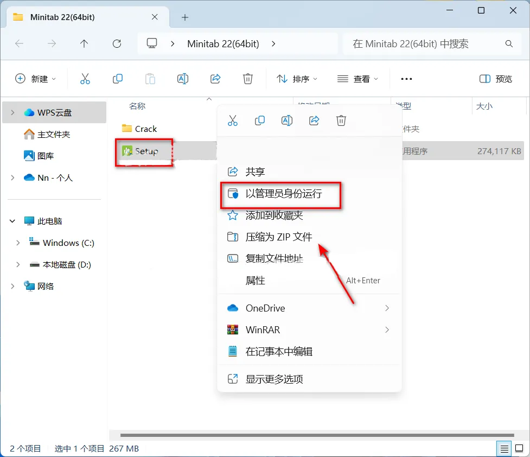The image size is (530, 457).
Task: Open a new tab with plus
Action: click(185, 17)
